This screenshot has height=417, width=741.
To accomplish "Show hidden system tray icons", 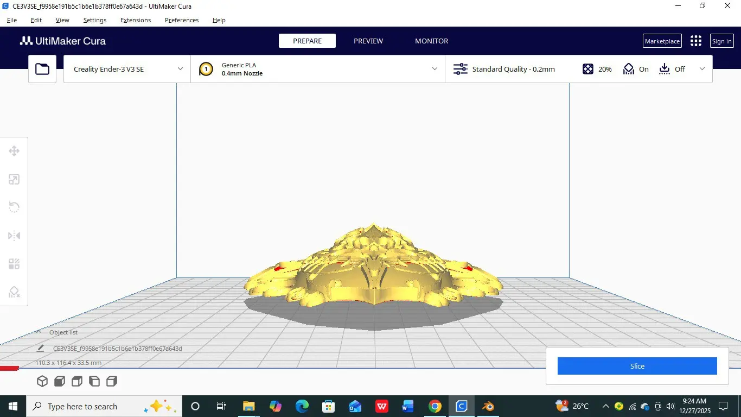I will click(605, 406).
